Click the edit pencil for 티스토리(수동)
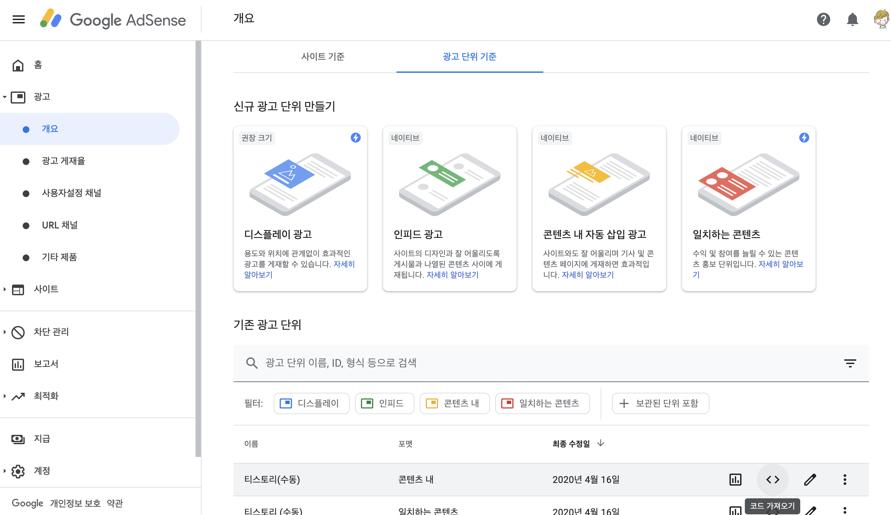This screenshot has width=891, height=515. [x=810, y=480]
